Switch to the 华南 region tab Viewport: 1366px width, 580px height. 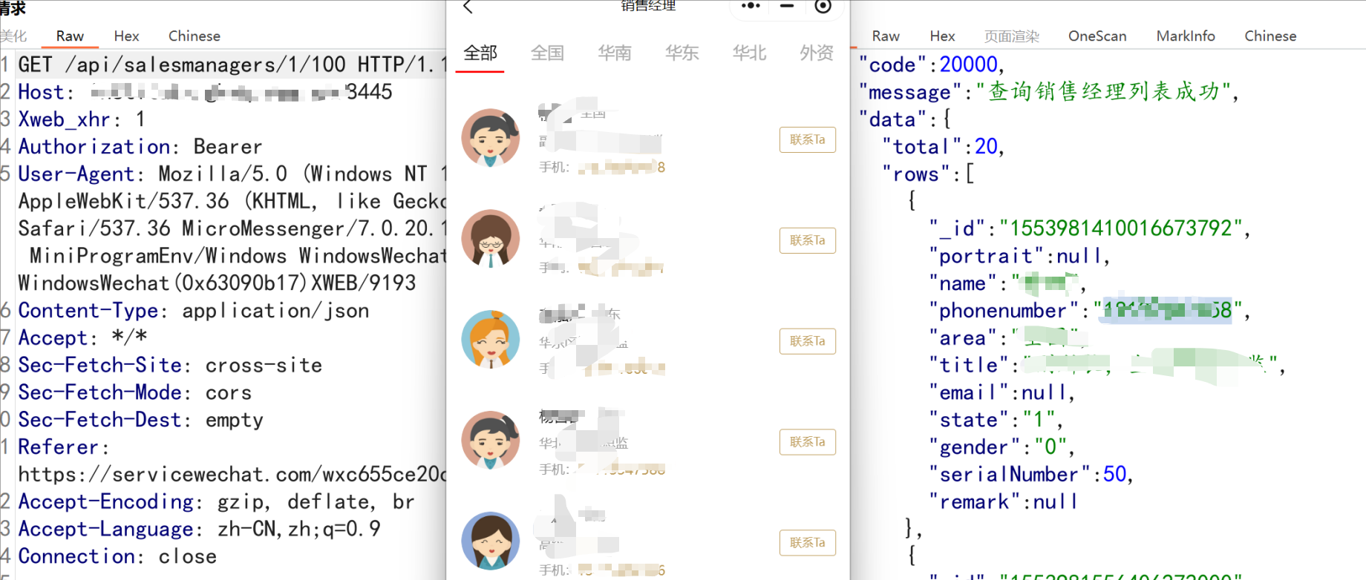pos(615,53)
